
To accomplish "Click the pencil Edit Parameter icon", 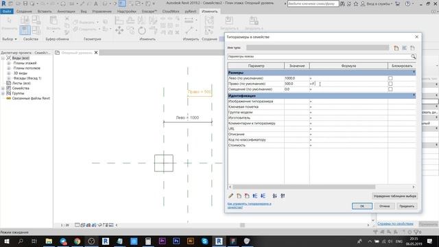I will tap(230, 196).
